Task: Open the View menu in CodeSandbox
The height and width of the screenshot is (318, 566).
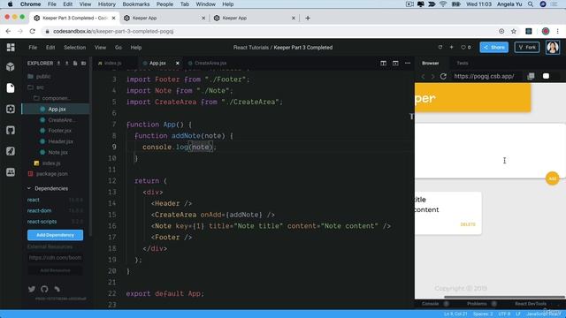Action: click(x=100, y=47)
